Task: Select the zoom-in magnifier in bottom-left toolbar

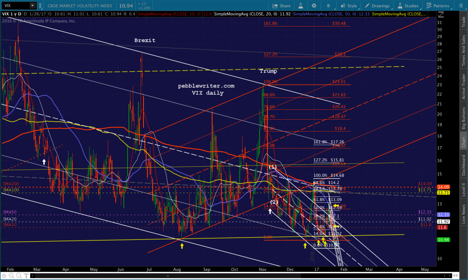Action: click(x=11, y=276)
